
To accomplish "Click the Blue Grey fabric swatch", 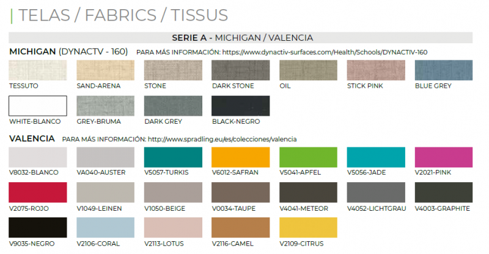I will click(x=444, y=70).
